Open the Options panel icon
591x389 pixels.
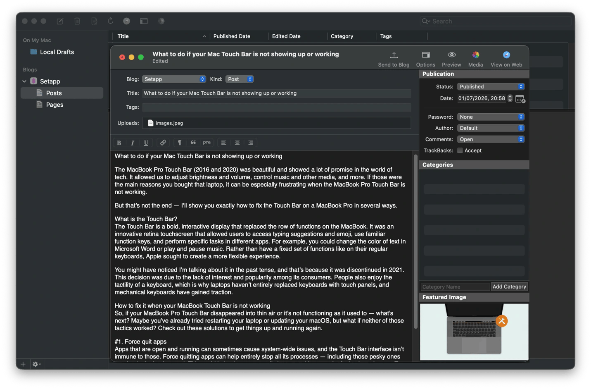pos(426,55)
